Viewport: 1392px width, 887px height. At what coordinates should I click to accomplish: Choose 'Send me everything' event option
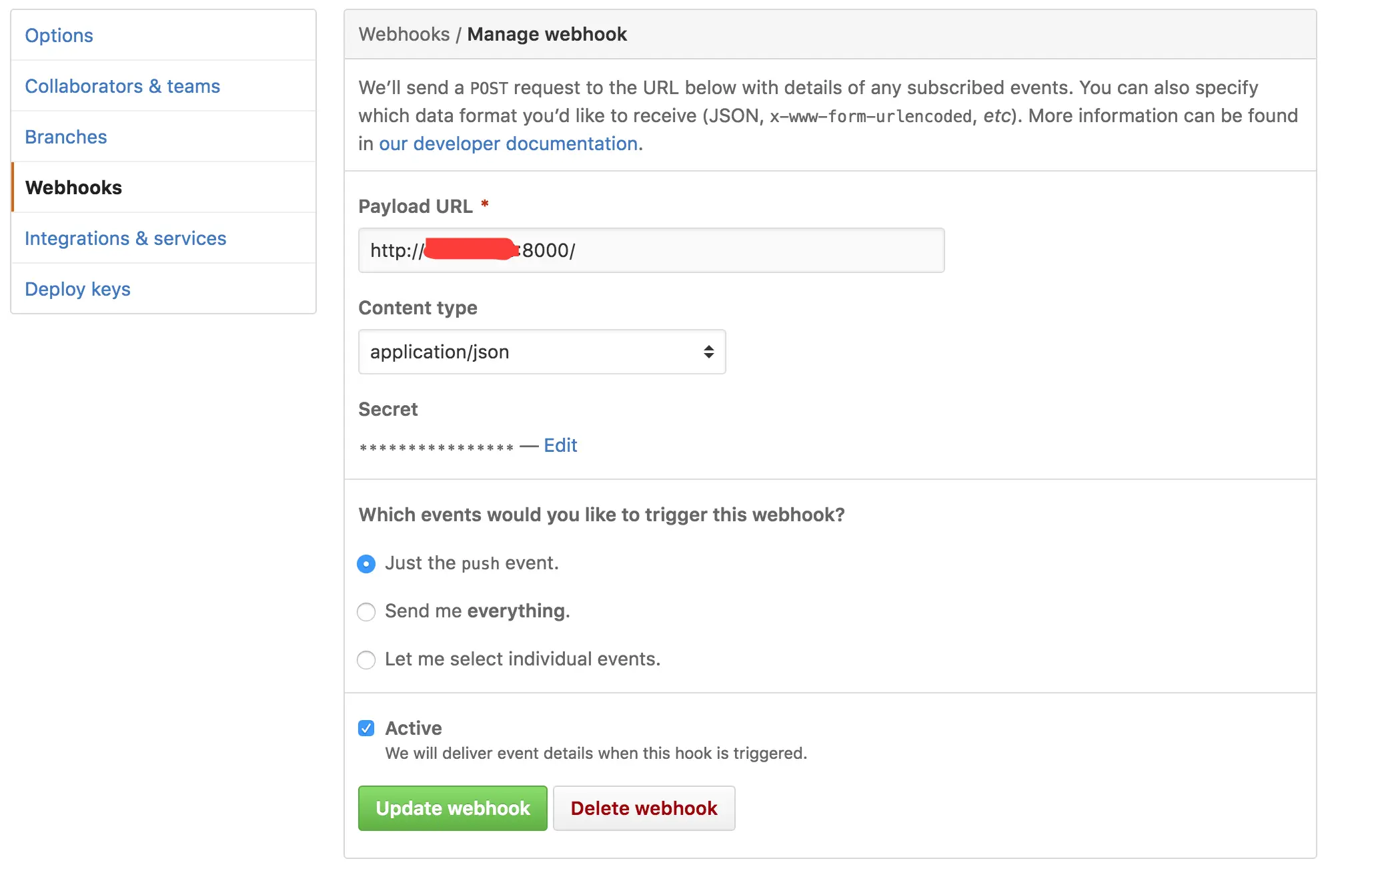(x=366, y=611)
